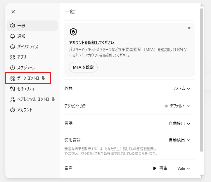The width and height of the screenshot is (211, 182).
Task: Open データ コントロール settings label
Action: tap(31, 78)
